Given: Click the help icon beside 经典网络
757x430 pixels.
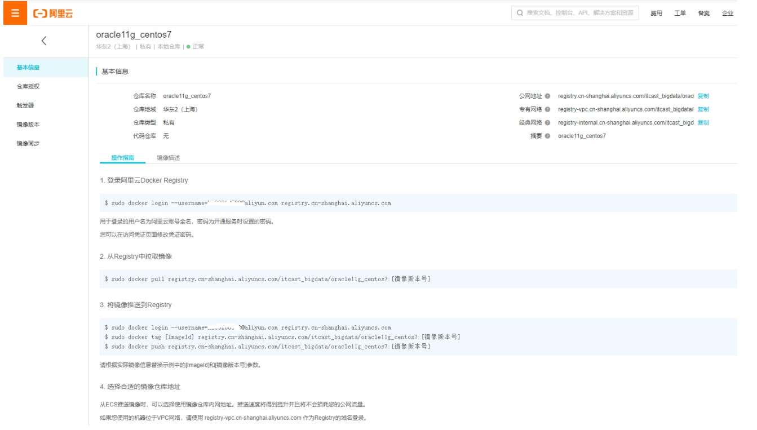Looking at the screenshot, I should 547,123.
